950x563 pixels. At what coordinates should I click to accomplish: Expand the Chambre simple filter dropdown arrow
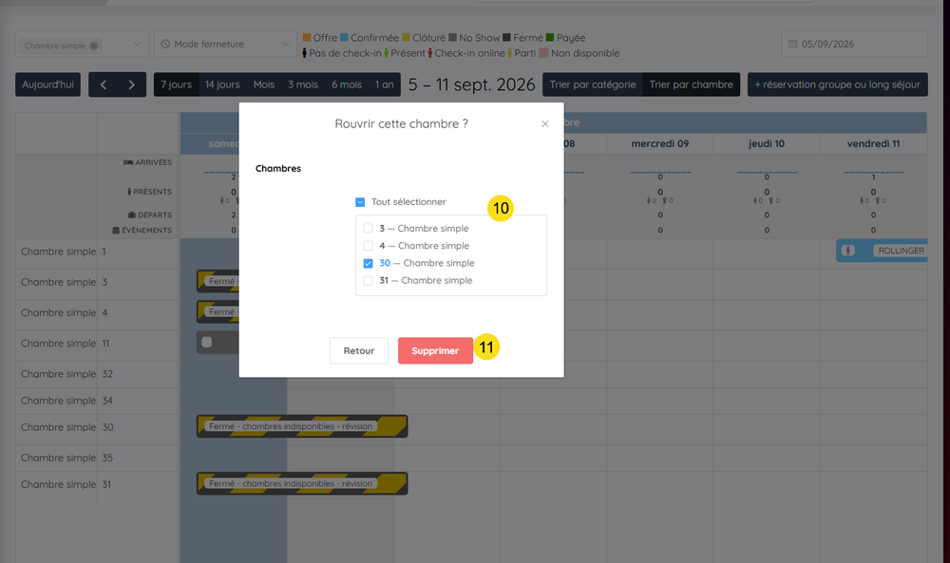137,45
